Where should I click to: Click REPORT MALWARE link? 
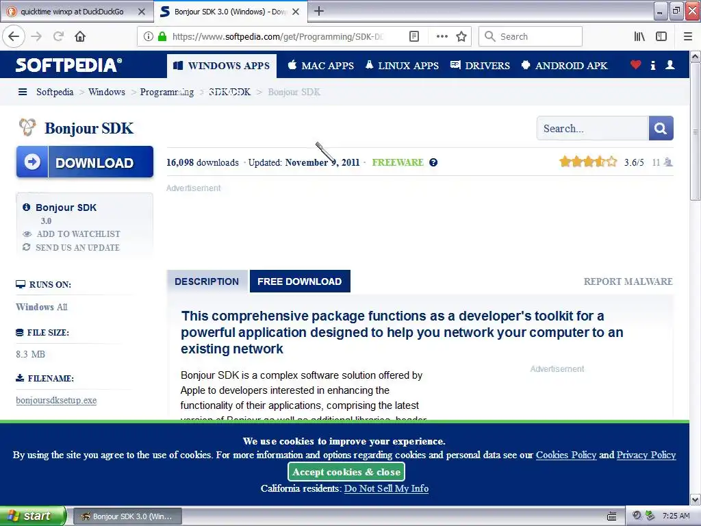[628, 281]
